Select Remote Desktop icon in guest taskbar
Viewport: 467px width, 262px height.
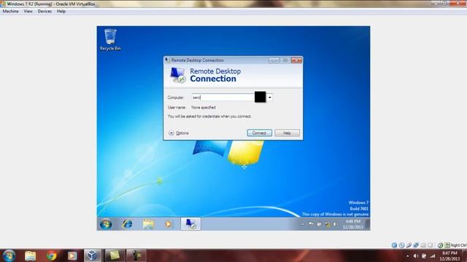pyautogui.click(x=190, y=223)
